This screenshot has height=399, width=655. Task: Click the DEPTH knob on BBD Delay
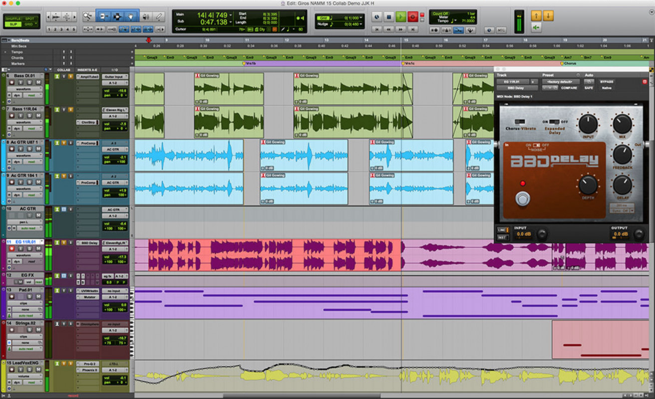588,186
